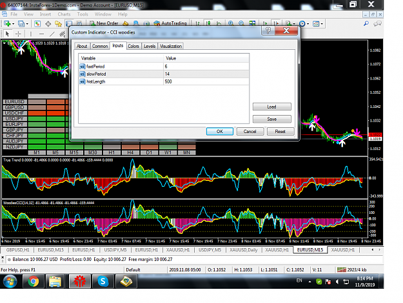Open the Insert menu
403x303 pixels.
pos(45,14)
